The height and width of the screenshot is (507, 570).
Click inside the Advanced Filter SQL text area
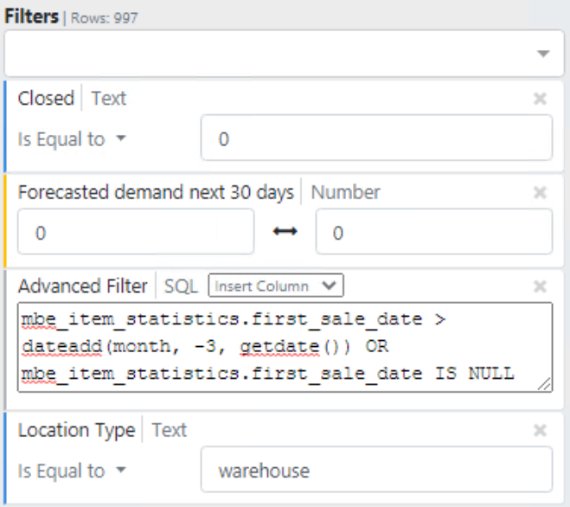[x=284, y=346]
